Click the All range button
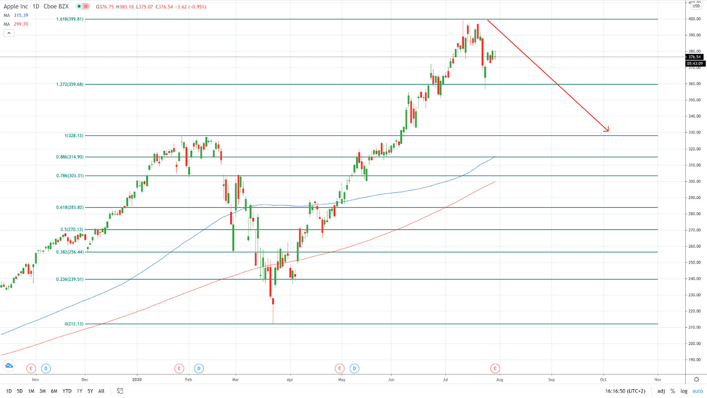 (101, 391)
